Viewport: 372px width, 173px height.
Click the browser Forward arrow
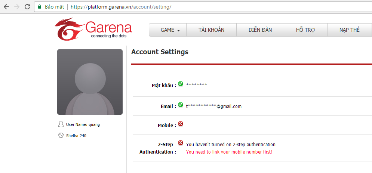(x=16, y=7)
